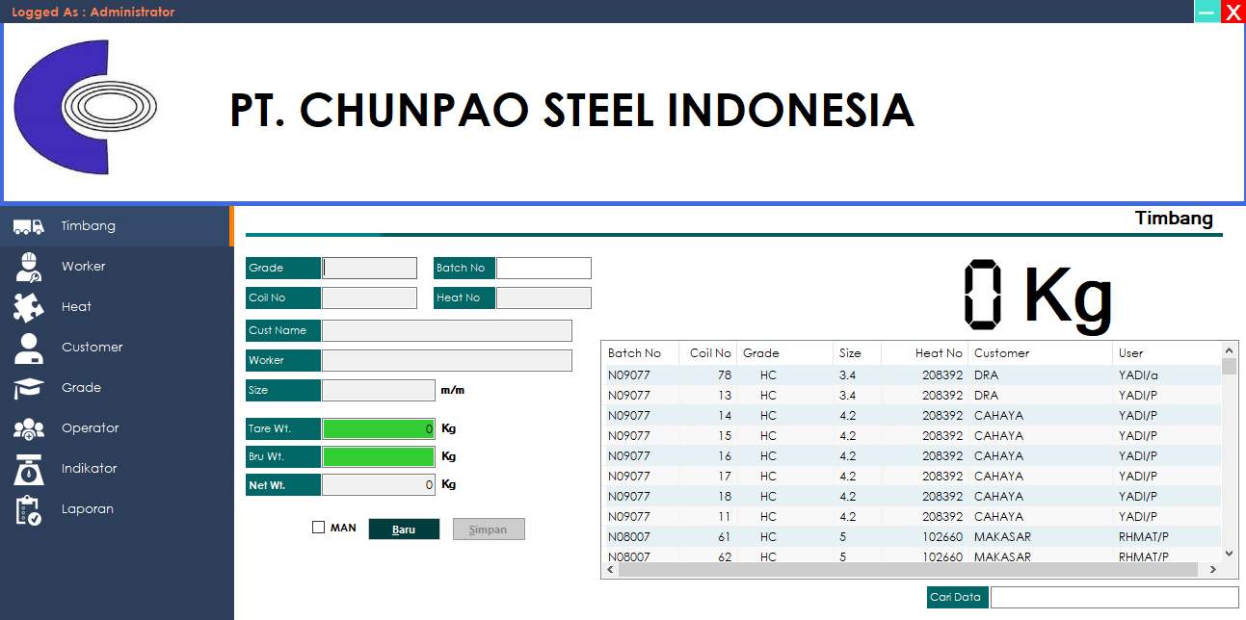This screenshot has width=1246, height=620.
Task: Select the Indikator menu label
Action: click(90, 469)
